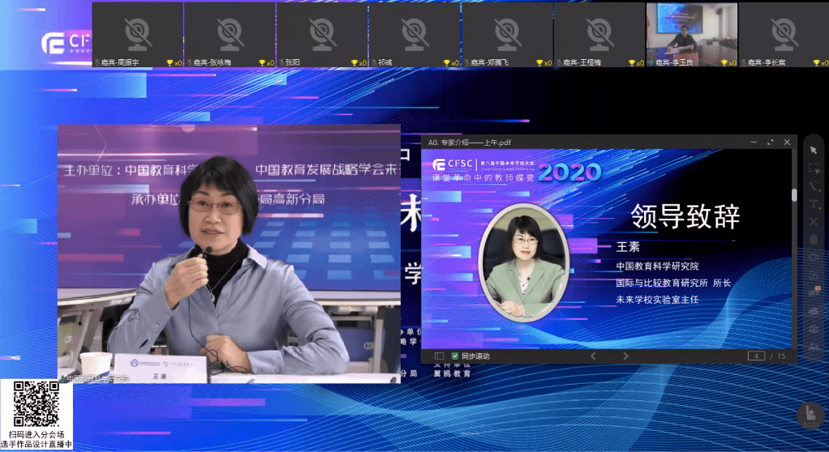Click the trophy icon on 嘉宾-李玉良's tile

pyautogui.click(x=724, y=63)
